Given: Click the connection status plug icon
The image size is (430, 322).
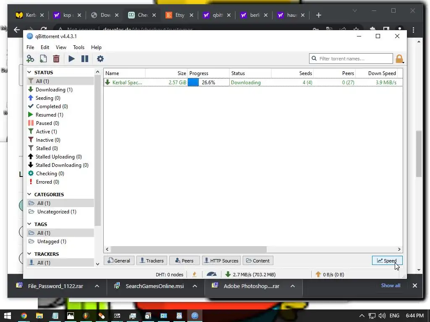Looking at the screenshot, I should [x=194, y=274].
